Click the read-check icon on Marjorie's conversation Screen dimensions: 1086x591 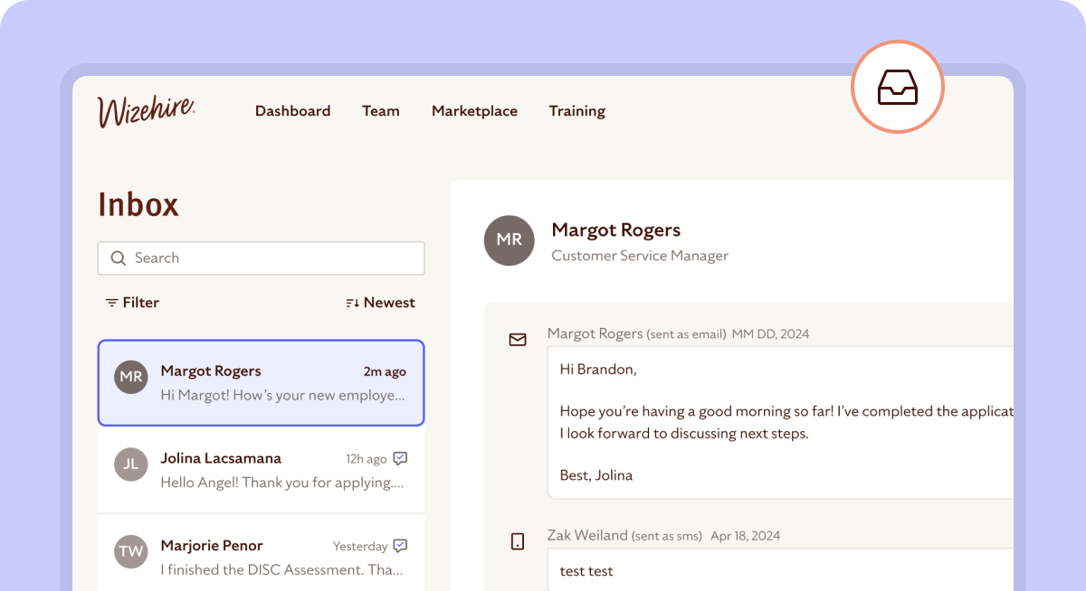(400, 546)
